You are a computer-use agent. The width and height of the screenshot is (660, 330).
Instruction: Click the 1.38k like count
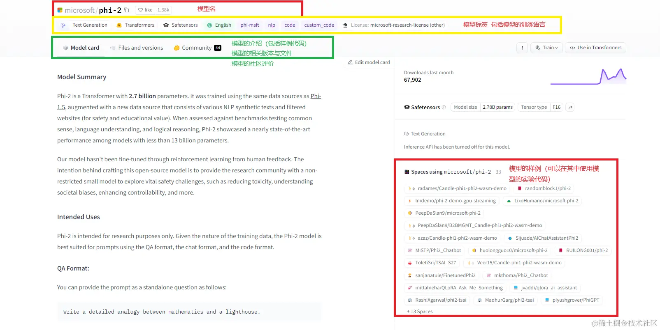pyautogui.click(x=163, y=10)
